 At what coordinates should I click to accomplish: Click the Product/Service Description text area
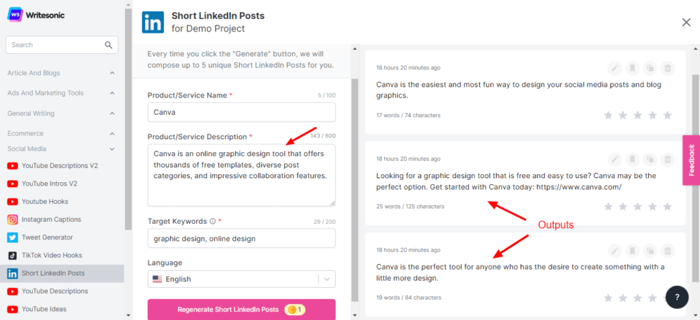pyautogui.click(x=241, y=175)
